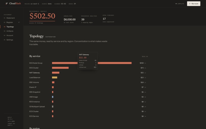This screenshot has width=206, height=129.
Task: Click the blue AMI Image bar
Action: coord(53,97)
